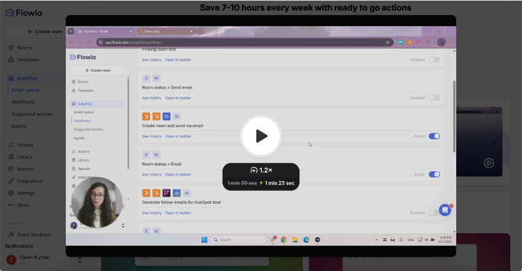Click Open in builder under Generate follow-emails for HubSpot deal

178,213
